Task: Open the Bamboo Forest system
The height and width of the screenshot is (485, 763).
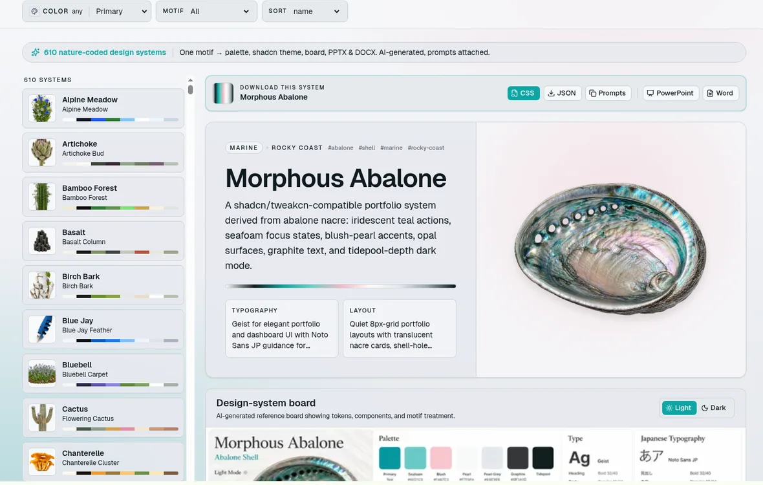Action: (x=103, y=197)
